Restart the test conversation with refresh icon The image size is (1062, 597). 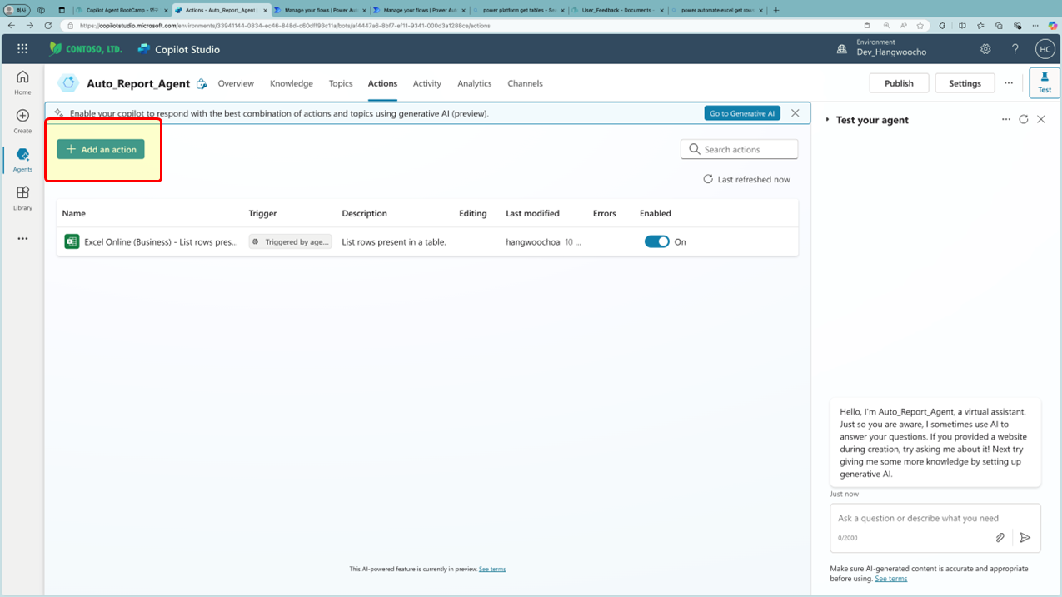[1024, 120]
